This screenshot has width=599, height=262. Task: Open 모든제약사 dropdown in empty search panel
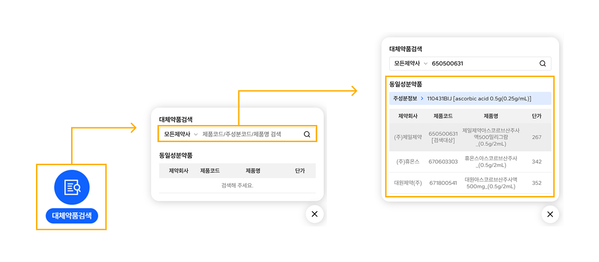click(x=181, y=134)
